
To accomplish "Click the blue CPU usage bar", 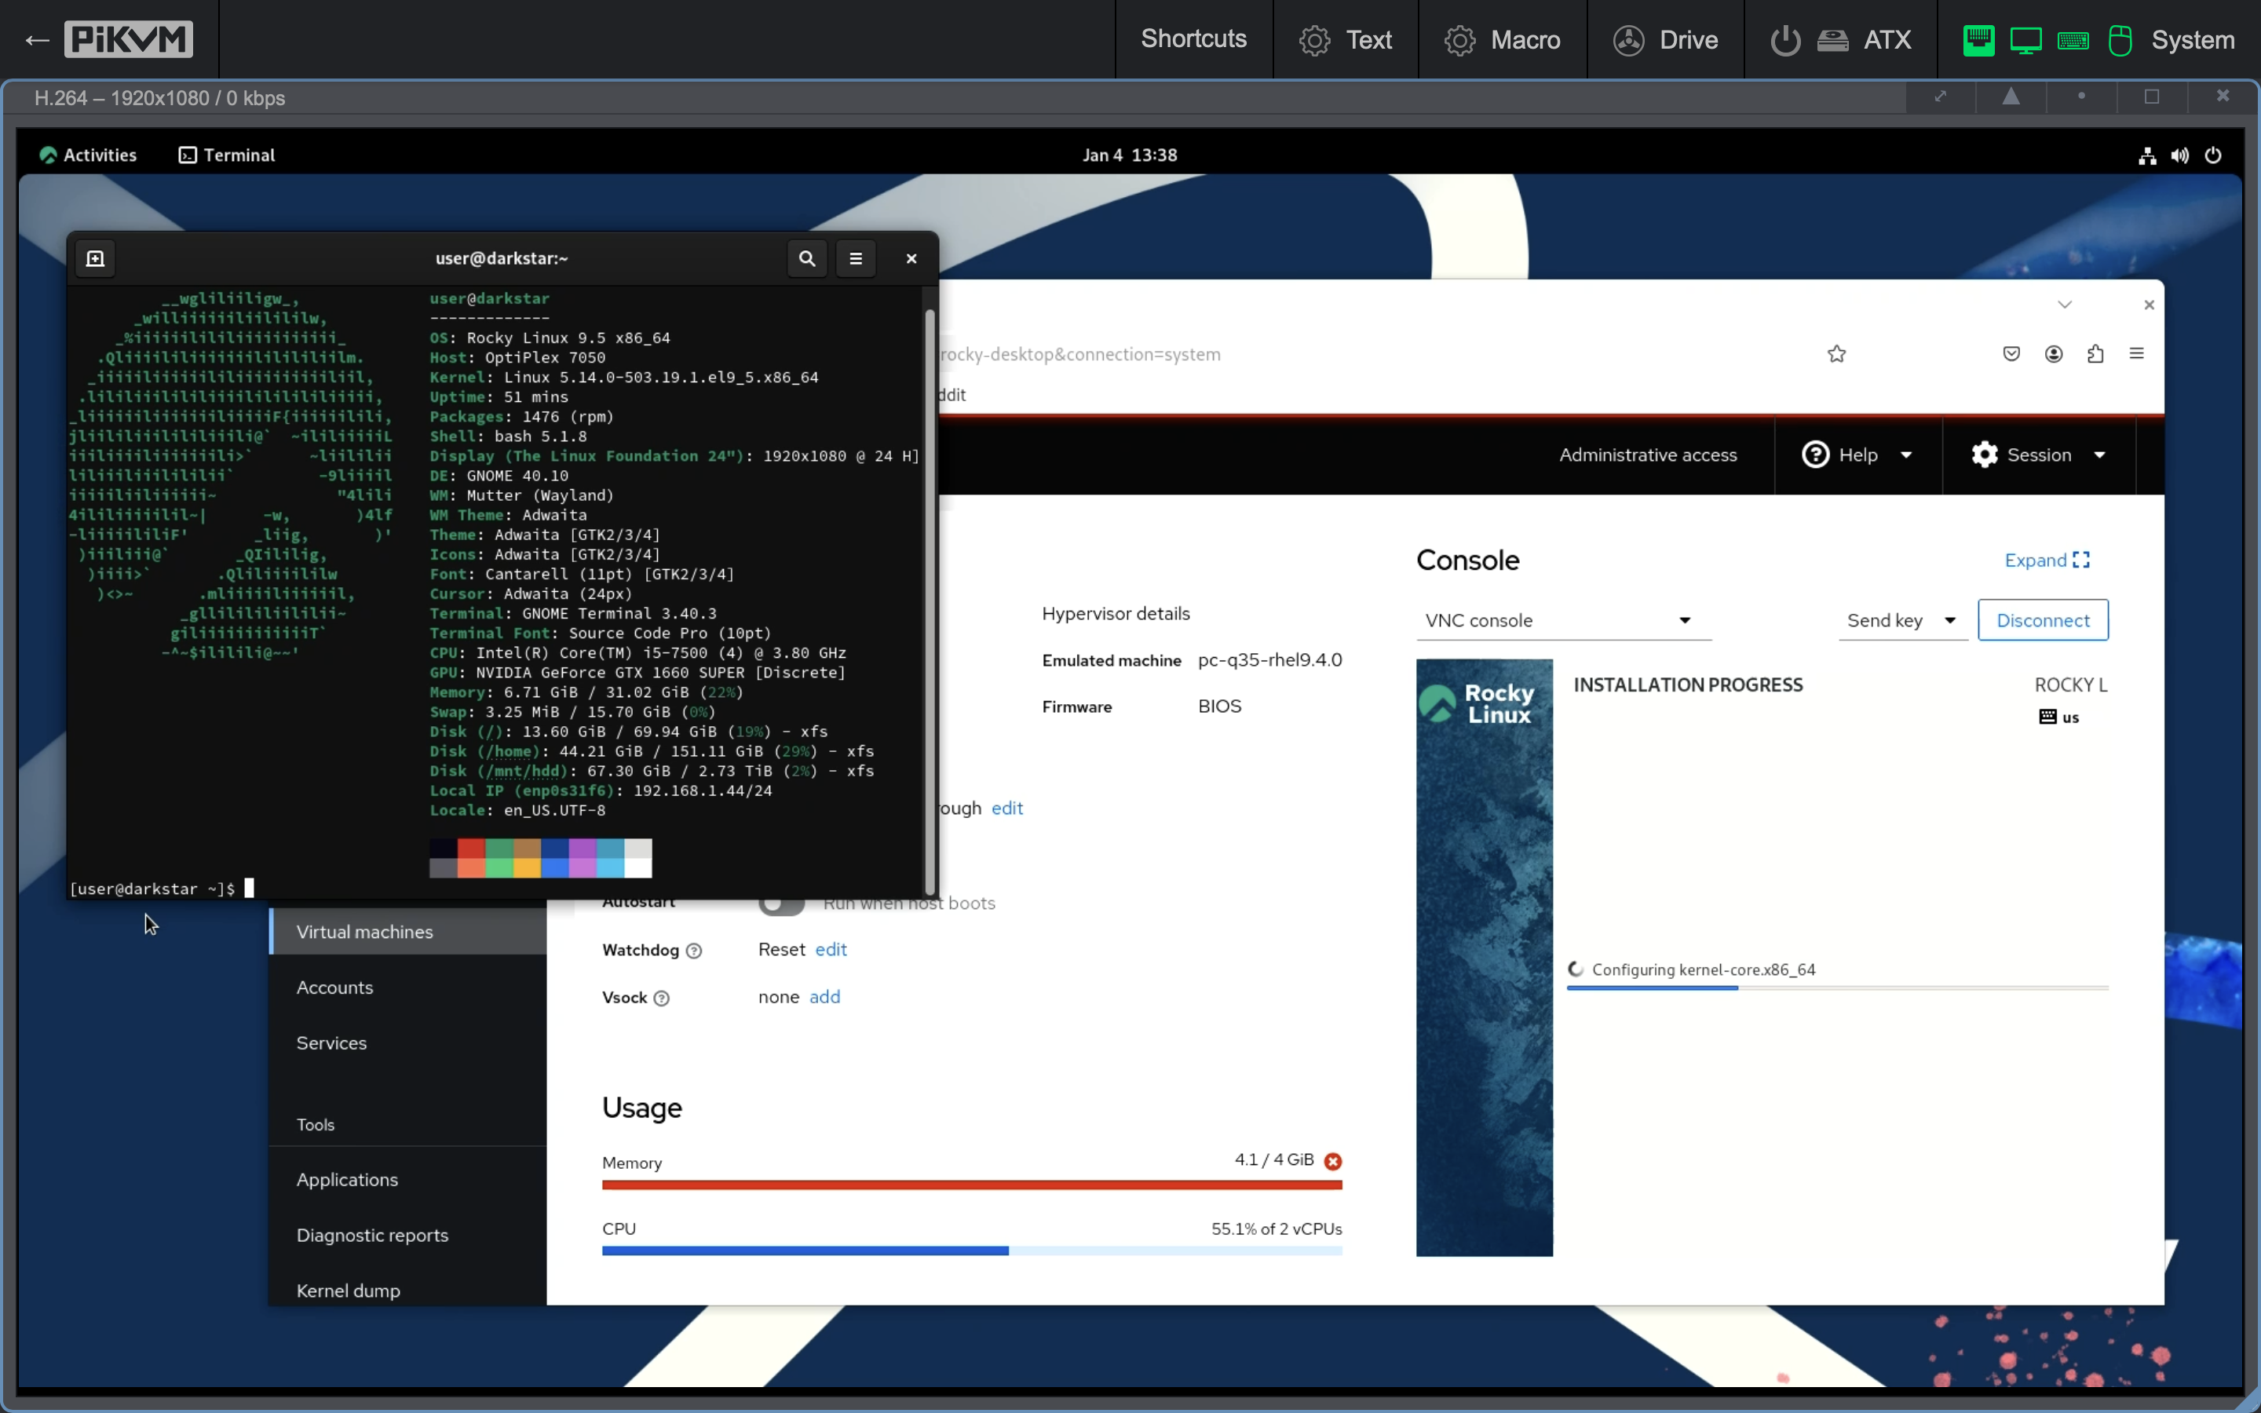I will [x=972, y=1251].
